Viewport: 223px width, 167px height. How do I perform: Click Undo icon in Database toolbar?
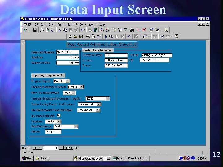tap(129, 36)
